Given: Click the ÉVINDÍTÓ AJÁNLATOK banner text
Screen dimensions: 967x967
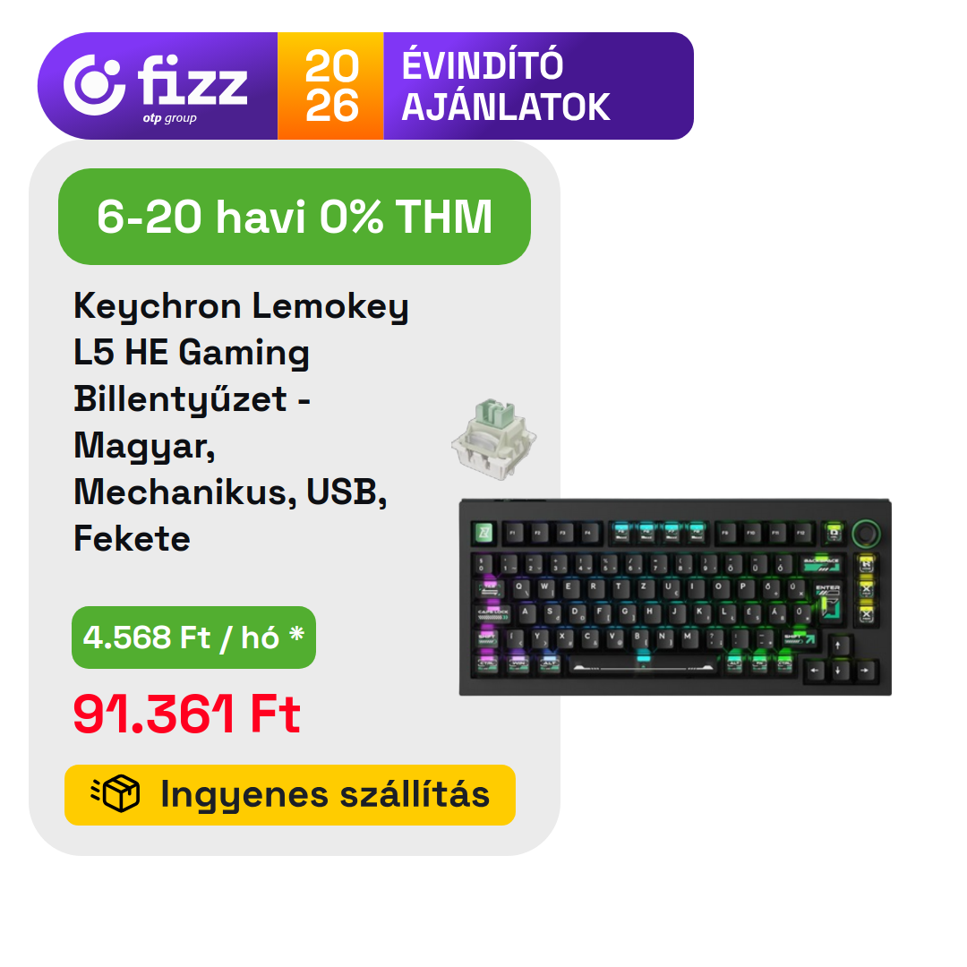Looking at the screenshot, I should tap(506, 86).
